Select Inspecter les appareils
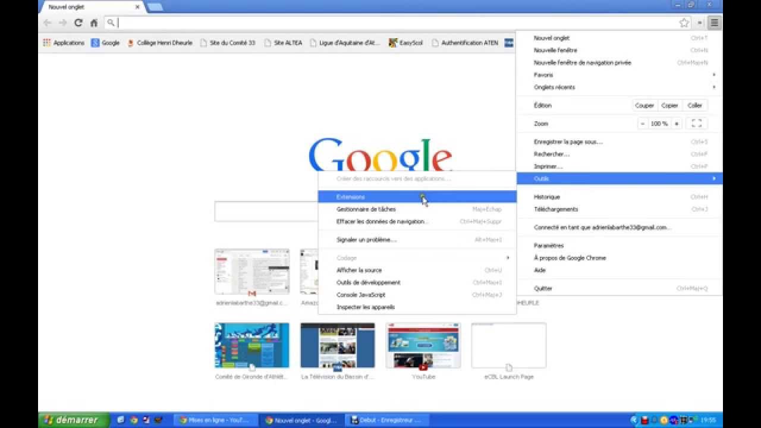This screenshot has width=761, height=428. (x=417, y=307)
